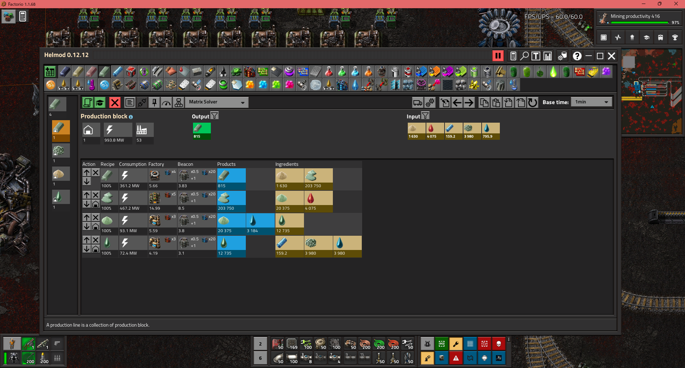Click the 4 075 red drop input
Image resolution: width=685 pixels, height=368 pixels.
point(435,131)
